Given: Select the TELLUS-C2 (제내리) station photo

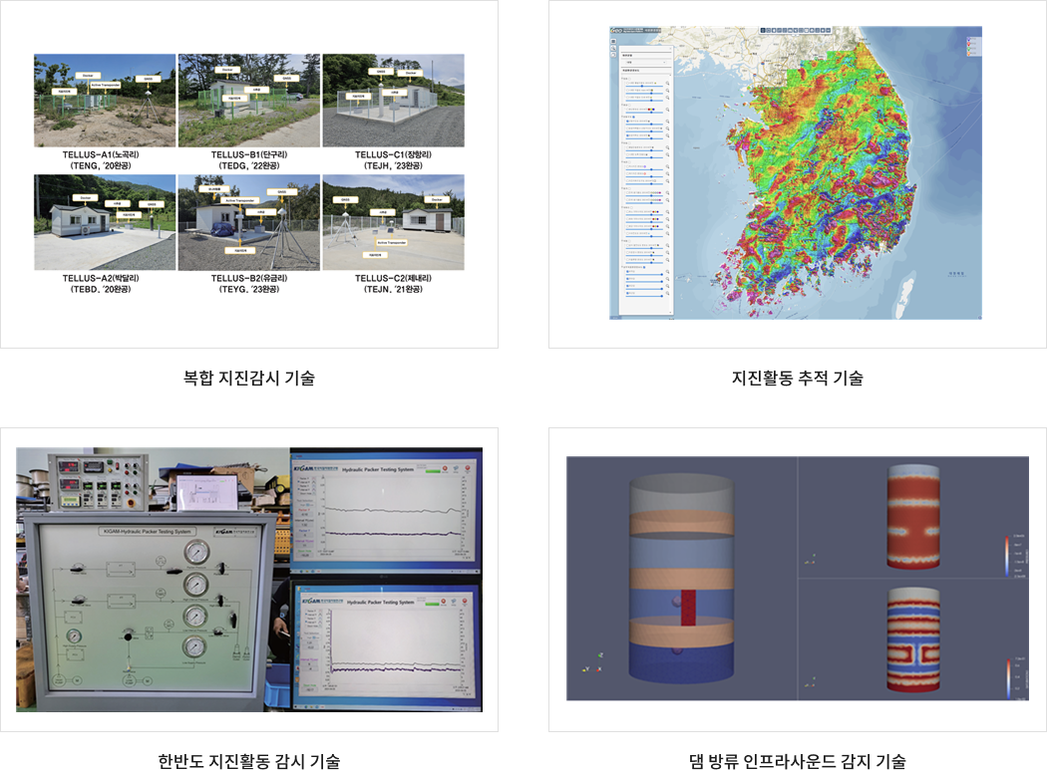Looking at the screenshot, I should tap(393, 223).
